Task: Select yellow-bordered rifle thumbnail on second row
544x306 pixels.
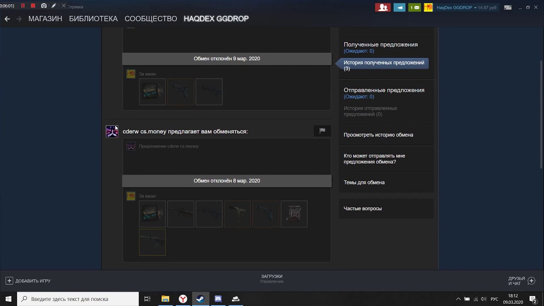Action: point(152,242)
